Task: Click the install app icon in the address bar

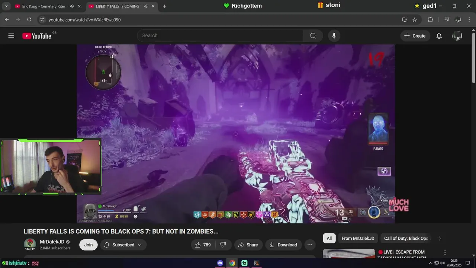Action: 405,20
